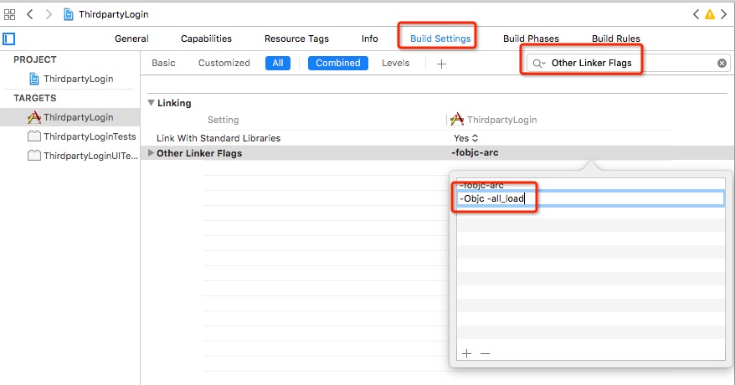Open the search magnifier options
This screenshot has width=735, height=385.
[539, 64]
